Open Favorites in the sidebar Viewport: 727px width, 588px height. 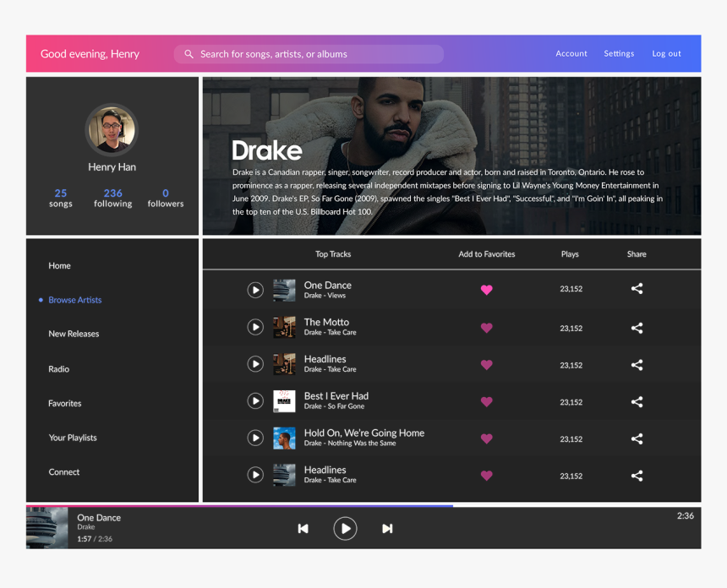point(65,403)
